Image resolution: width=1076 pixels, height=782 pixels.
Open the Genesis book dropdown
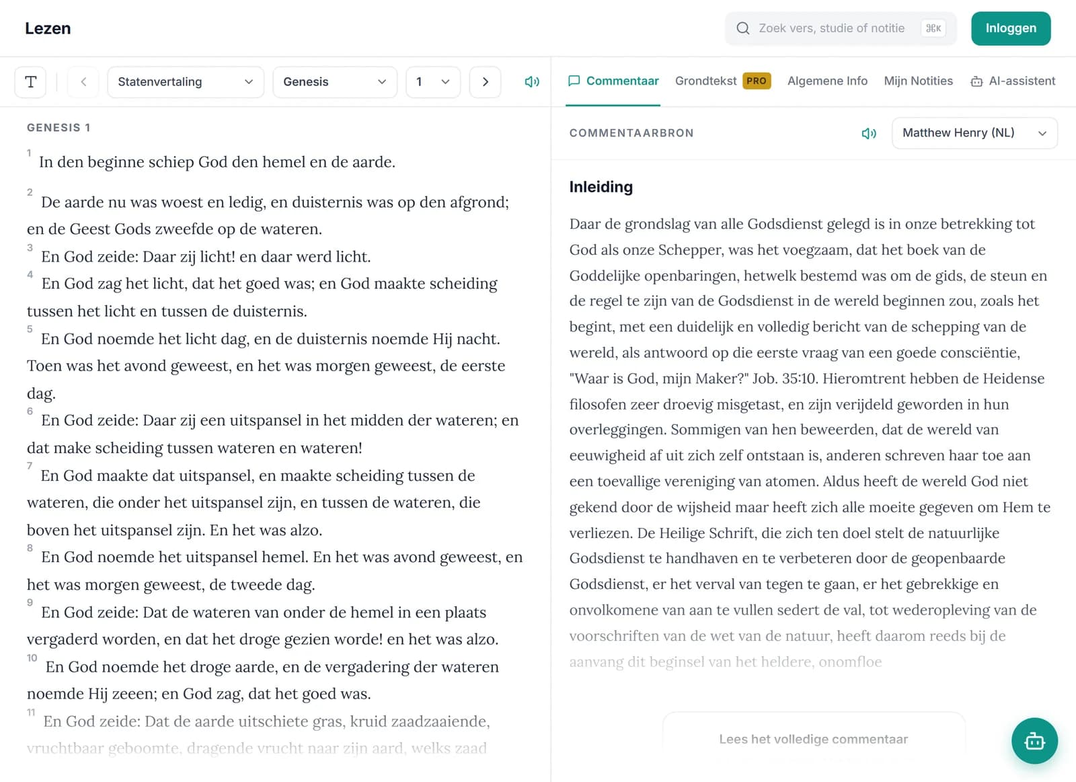[335, 82]
